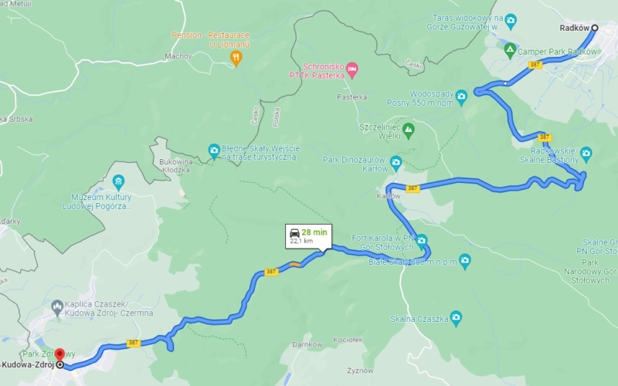The width and height of the screenshot is (618, 386).
Task: Click the Radków route origin circle
Action: pos(595,28)
